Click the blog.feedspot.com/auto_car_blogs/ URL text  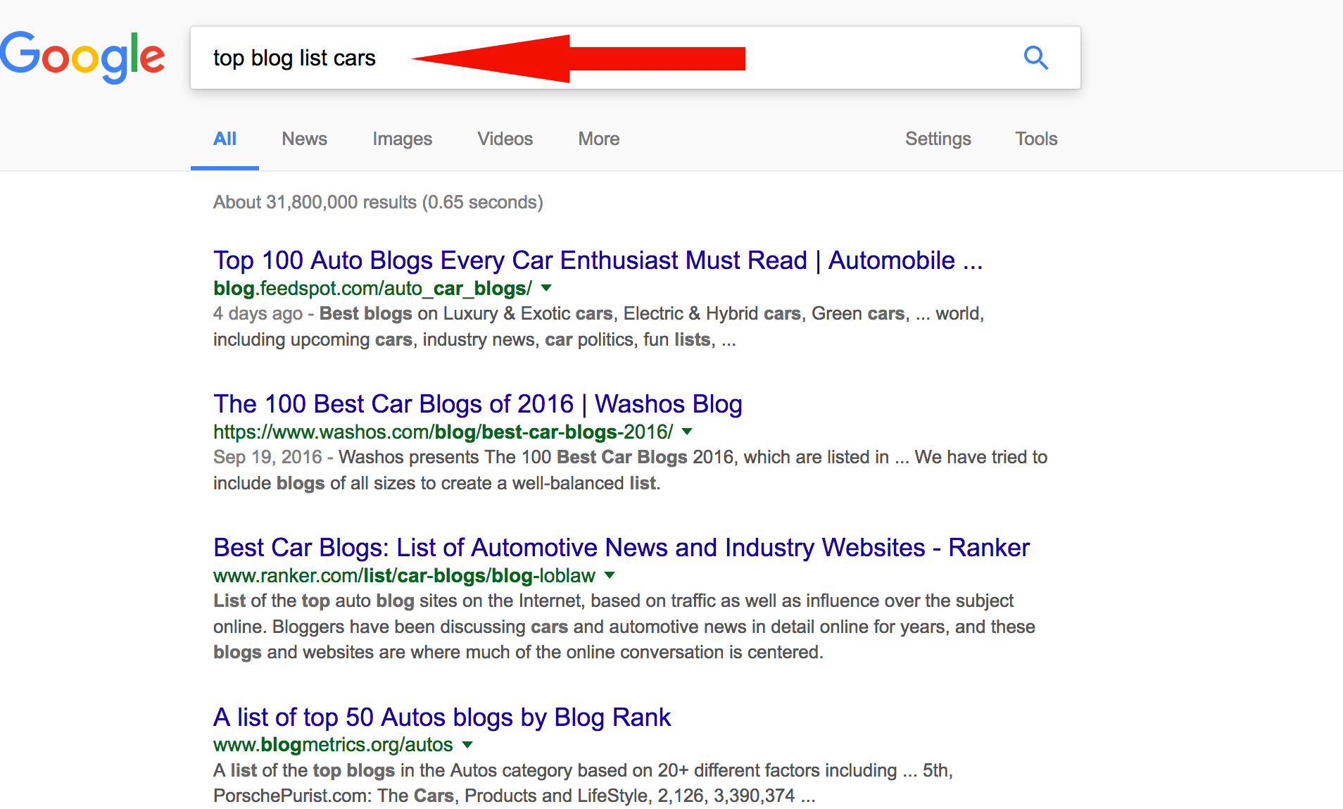point(372,289)
